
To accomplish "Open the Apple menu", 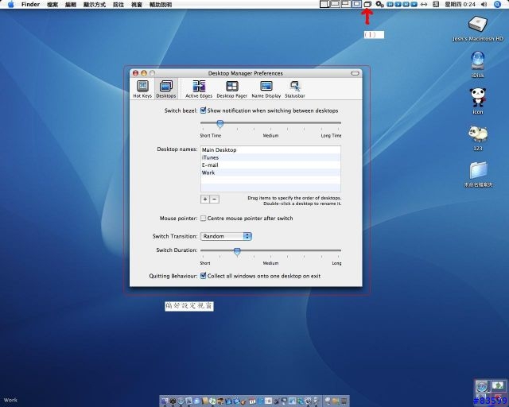I will [10, 4].
